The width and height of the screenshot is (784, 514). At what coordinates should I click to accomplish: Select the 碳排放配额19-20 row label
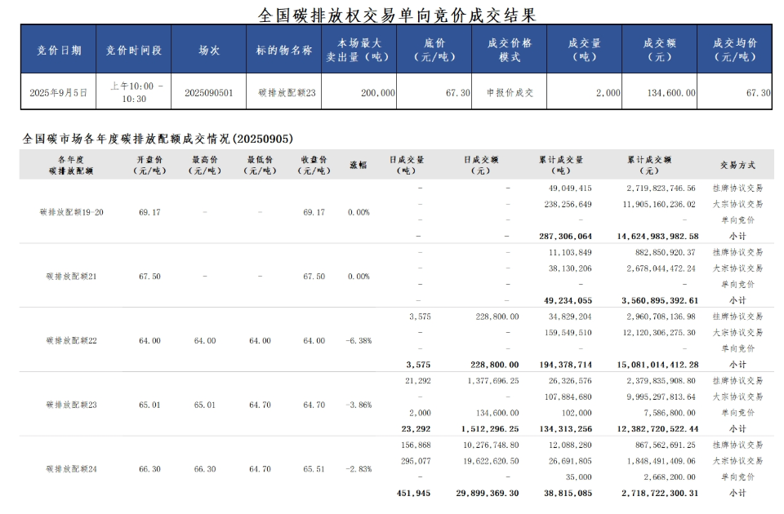[72, 212]
